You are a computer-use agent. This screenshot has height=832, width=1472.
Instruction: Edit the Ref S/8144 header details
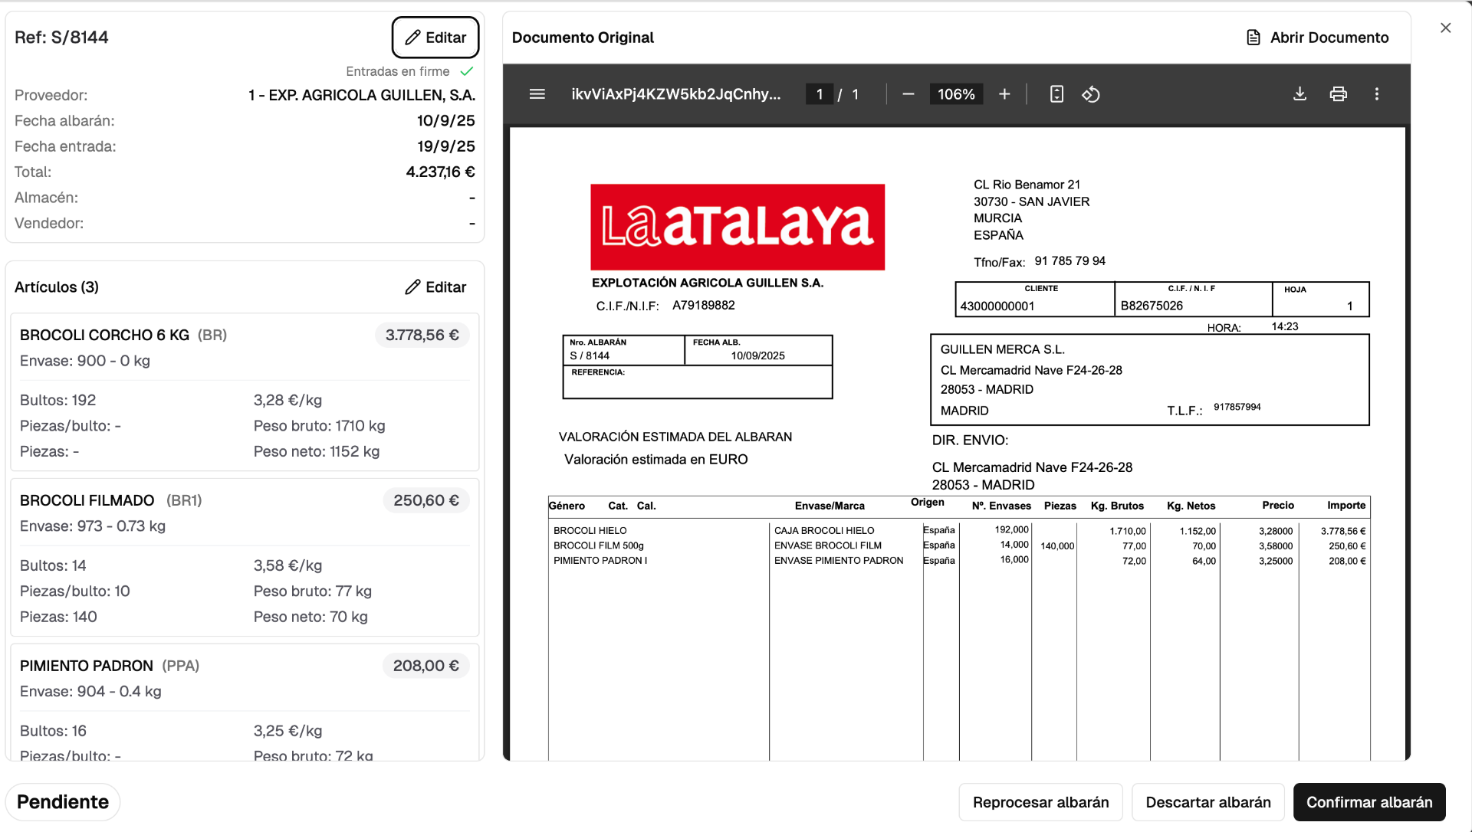pos(435,38)
